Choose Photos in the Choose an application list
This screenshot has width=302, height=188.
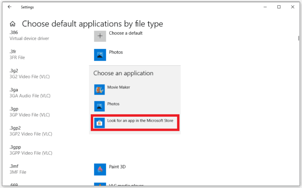113,104
